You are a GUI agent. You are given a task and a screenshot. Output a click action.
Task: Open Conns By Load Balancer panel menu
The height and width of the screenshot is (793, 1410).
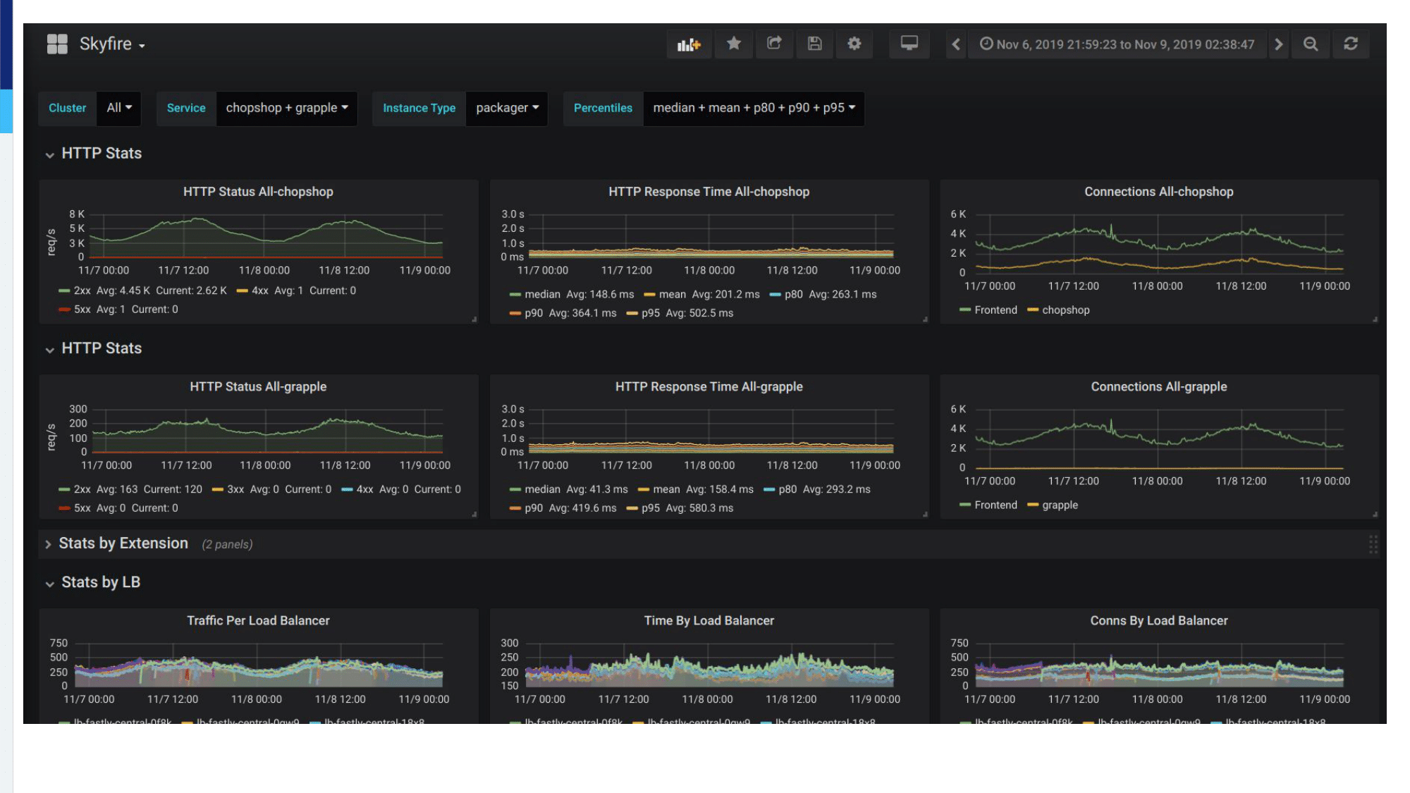pos(1159,621)
